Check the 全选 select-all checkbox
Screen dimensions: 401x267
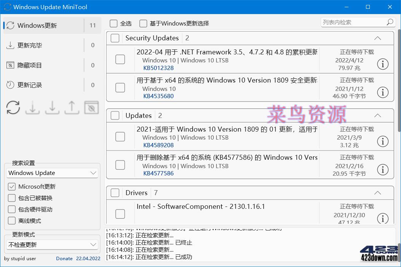[x=113, y=23]
